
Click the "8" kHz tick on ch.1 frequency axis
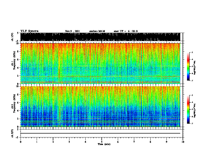(x=18, y=51)
